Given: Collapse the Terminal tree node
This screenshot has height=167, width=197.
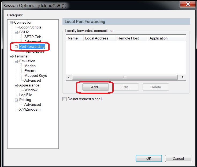Looking at the screenshot, I should (x=11, y=56).
